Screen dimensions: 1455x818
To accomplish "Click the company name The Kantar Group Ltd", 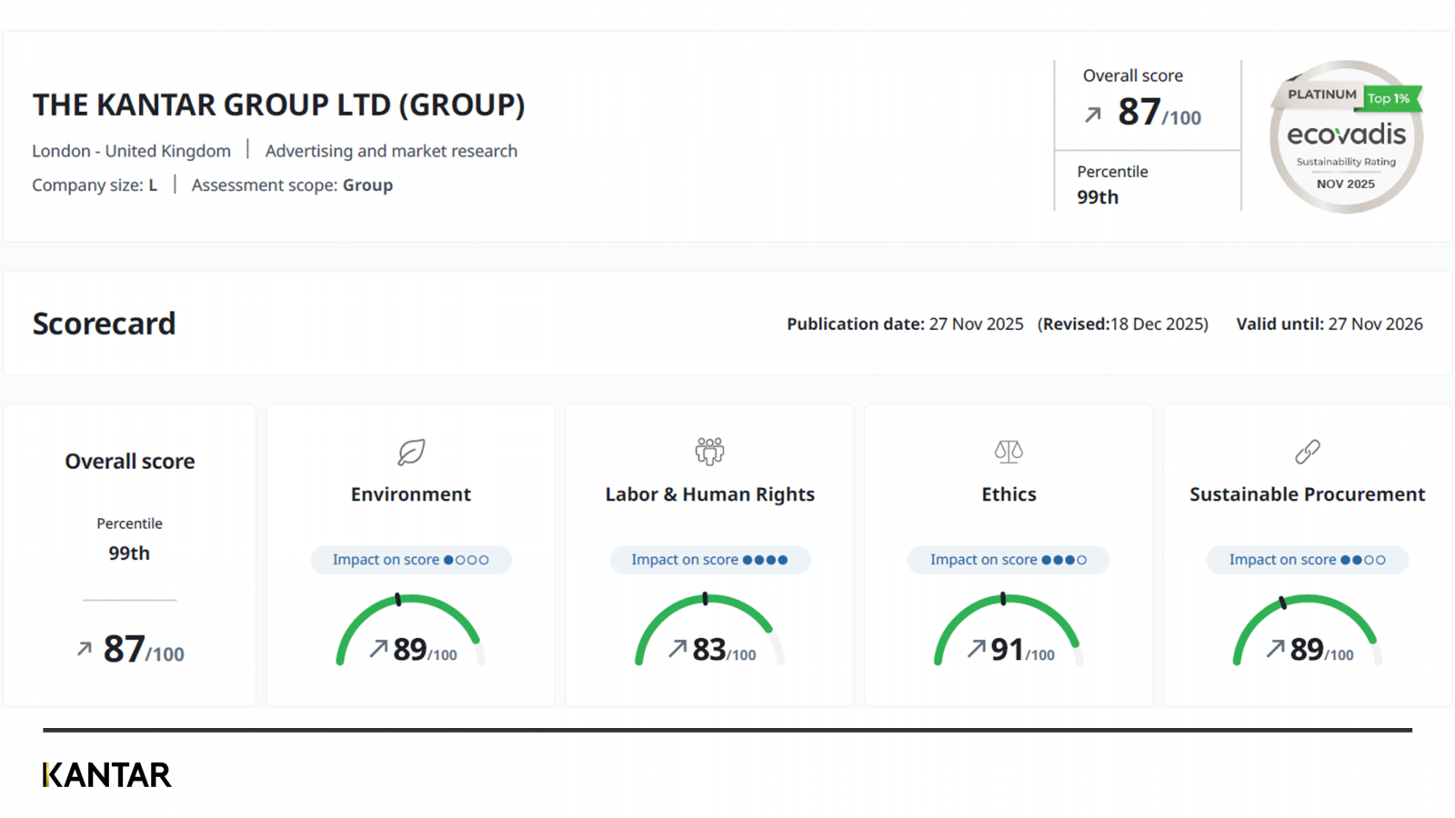I will (278, 105).
